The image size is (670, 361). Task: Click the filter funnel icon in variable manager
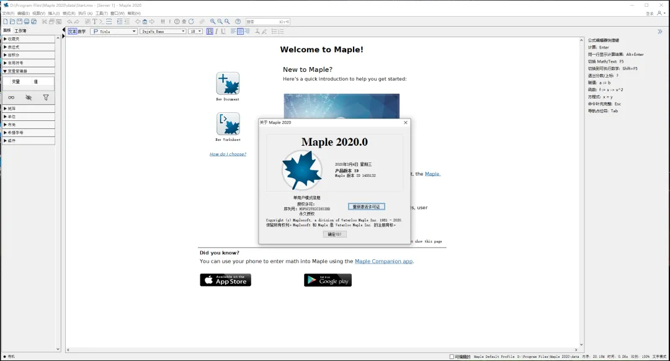[46, 97]
